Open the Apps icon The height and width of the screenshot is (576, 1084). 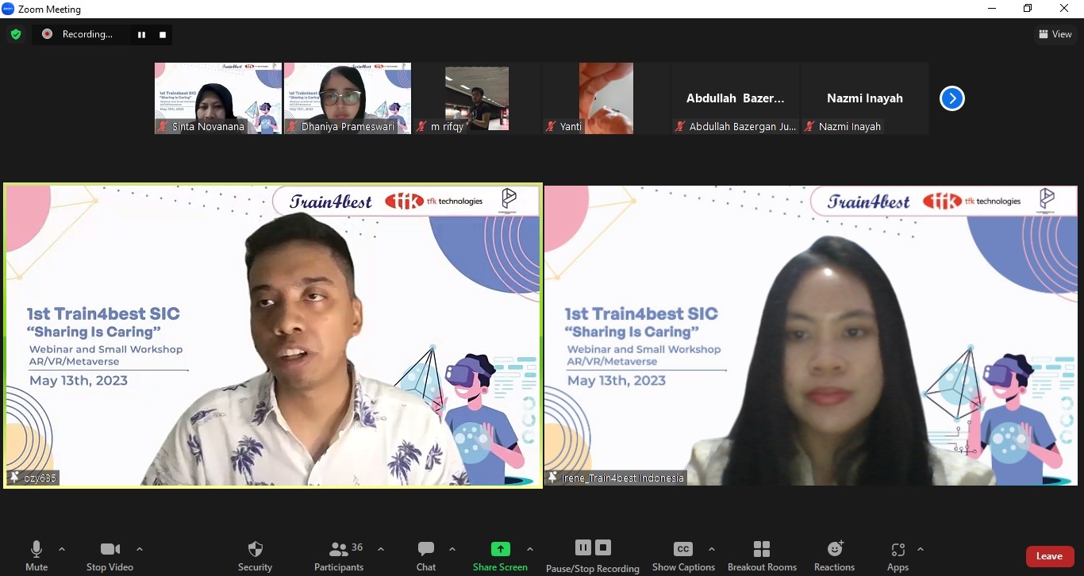click(x=898, y=550)
